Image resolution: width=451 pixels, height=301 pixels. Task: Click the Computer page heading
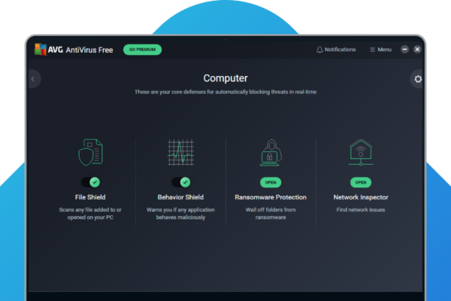tap(225, 78)
